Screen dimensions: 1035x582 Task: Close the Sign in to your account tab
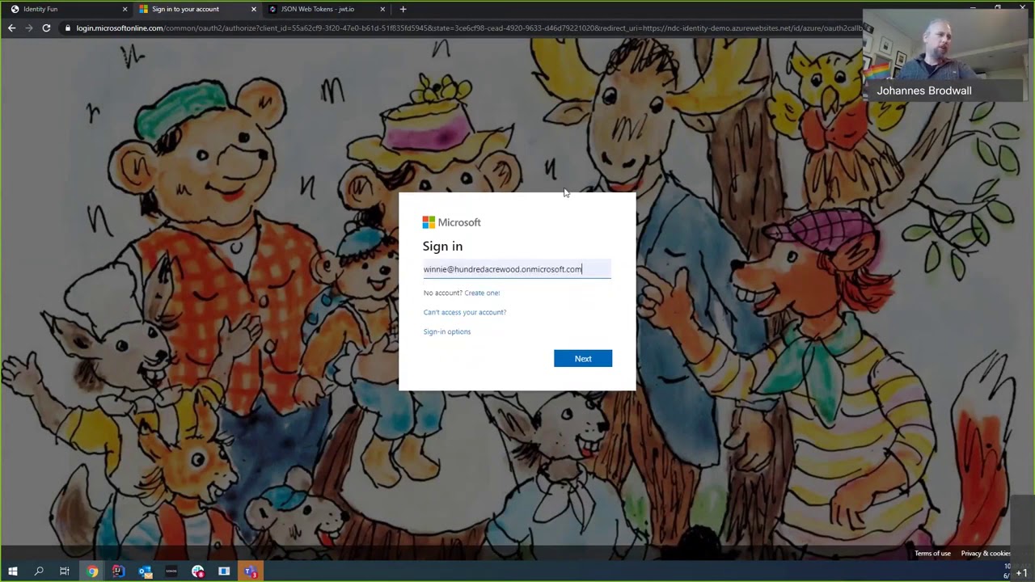pyautogui.click(x=254, y=9)
